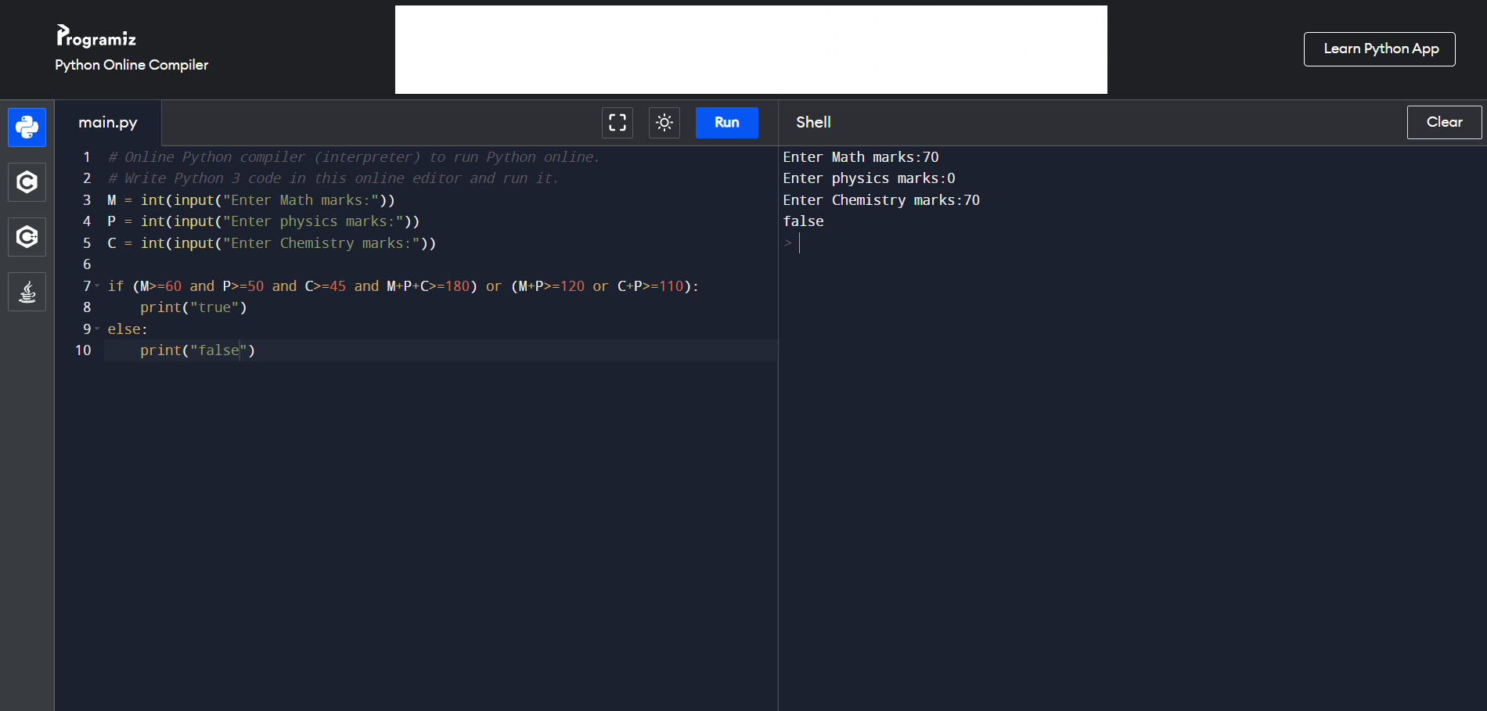Click line number 10 in the gutter
The height and width of the screenshot is (711, 1487).
(83, 350)
